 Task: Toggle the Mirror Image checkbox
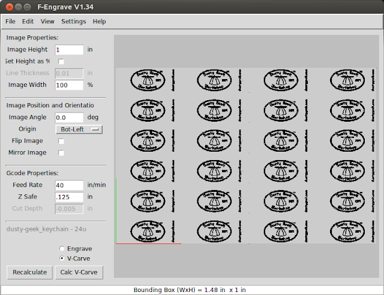61,153
